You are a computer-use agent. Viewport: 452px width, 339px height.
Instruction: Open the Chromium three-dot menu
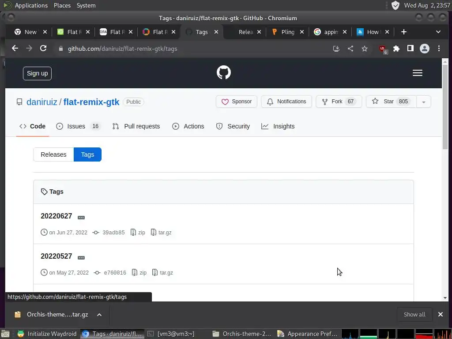(439, 49)
